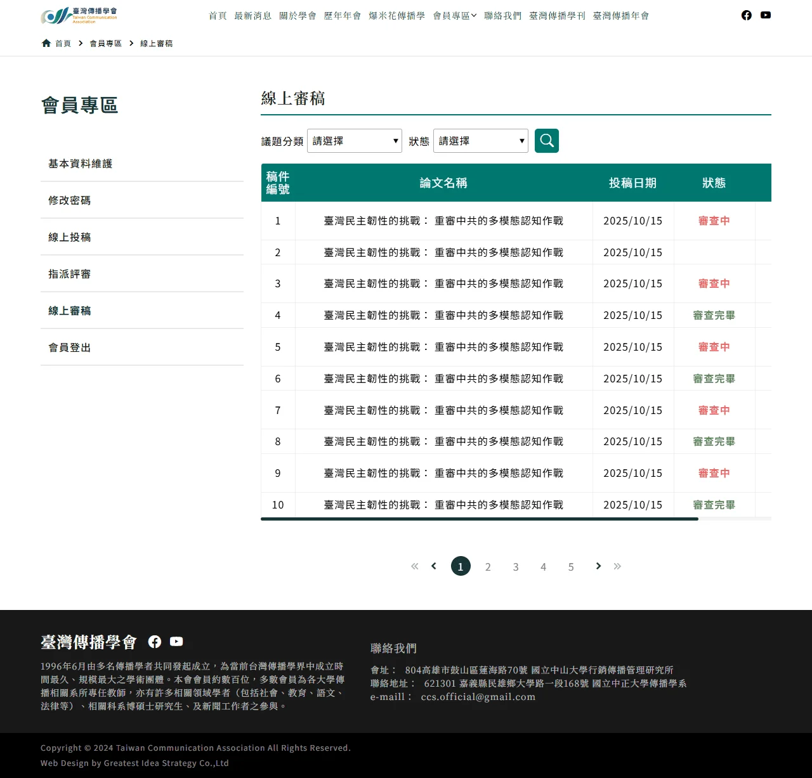Click the YouTube icon in the footer
Image resolution: width=812 pixels, height=778 pixels.
(176, 641)
